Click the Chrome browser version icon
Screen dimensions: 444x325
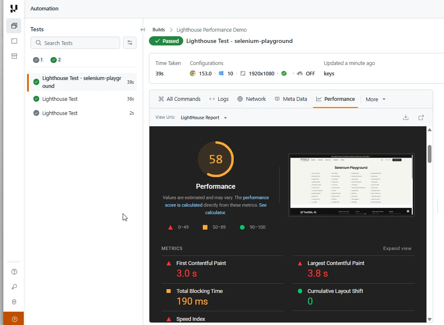point(193,74)
